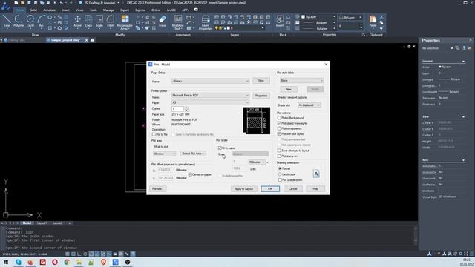Open the Windows Start menu

(x=6, y=262)
